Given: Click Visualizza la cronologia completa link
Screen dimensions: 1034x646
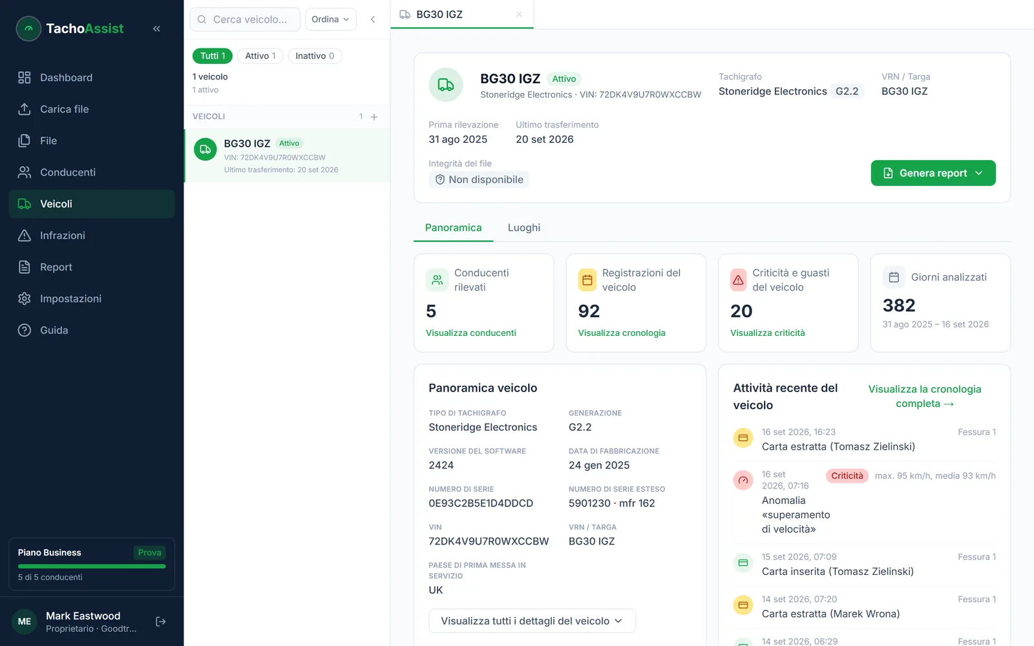Looking at the screenshot, I should pos(925,397).
